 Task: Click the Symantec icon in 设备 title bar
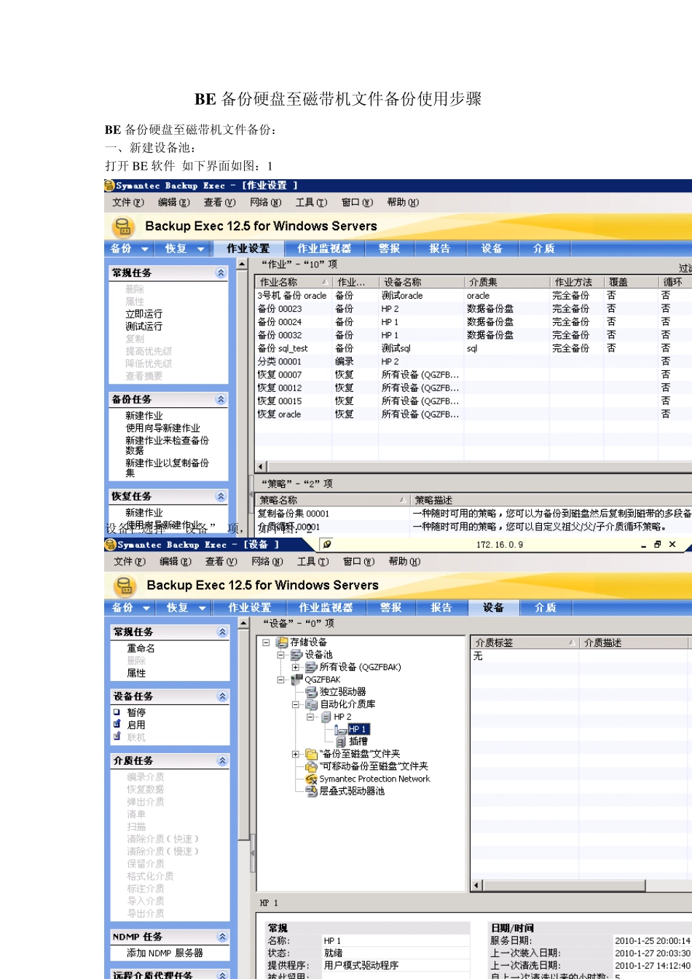pos(111,545)
